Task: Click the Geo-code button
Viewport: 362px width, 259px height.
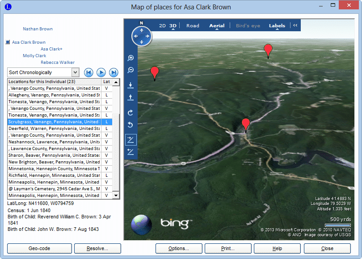Action: click(39, 248)
